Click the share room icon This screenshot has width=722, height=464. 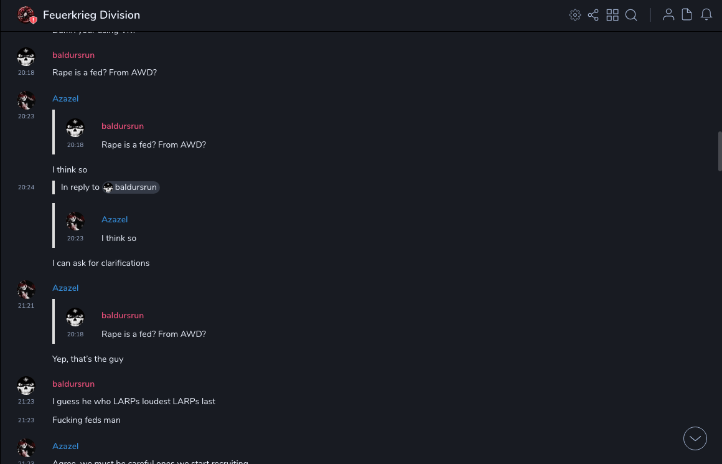tap(593, 15)
